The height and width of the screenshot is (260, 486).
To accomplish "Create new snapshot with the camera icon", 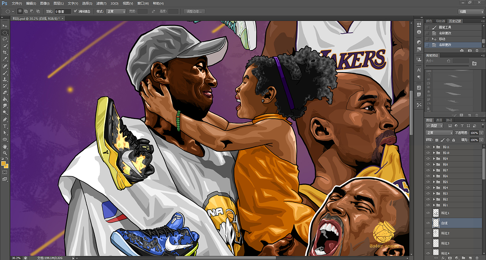I will pyautogui.click(x=470, y=50).
